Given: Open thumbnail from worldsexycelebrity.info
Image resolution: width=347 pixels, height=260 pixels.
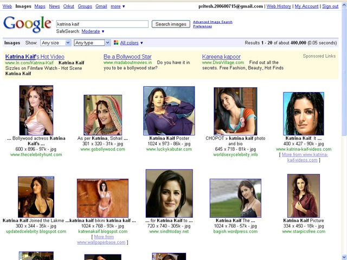Looking at the screenshot, I should click(235, 111).
